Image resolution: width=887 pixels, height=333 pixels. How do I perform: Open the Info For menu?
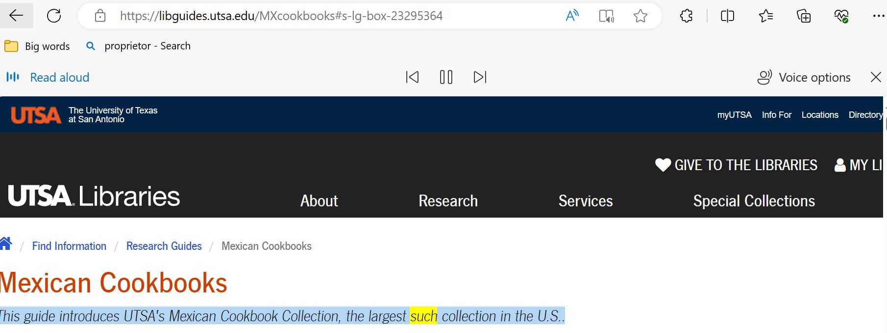point(776,115)
